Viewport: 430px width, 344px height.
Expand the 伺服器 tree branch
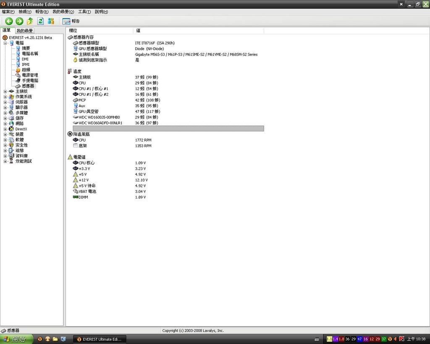pos(5,102)
